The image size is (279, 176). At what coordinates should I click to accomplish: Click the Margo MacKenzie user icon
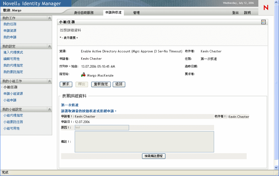point(83,75)
